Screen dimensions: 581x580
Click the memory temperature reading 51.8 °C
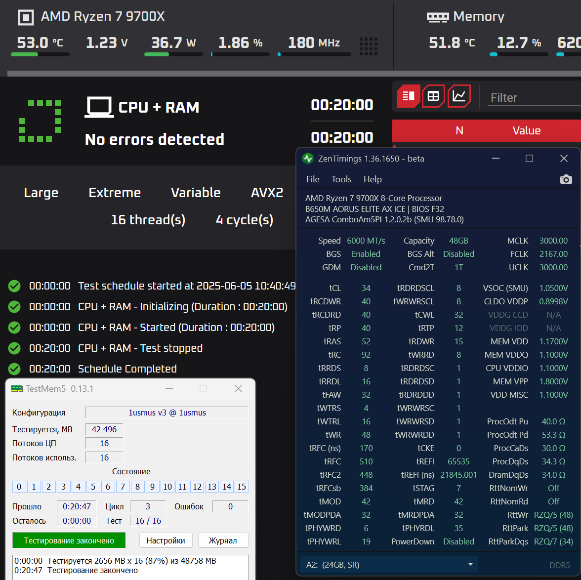(x=452, y=42)
